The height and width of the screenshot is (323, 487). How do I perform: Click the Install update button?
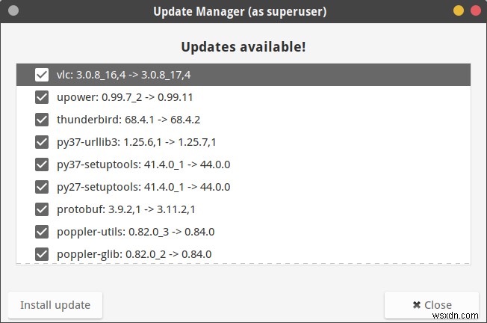(55, 305)
